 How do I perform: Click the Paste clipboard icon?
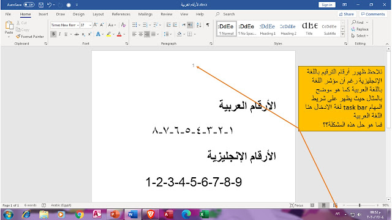[9, 26]
